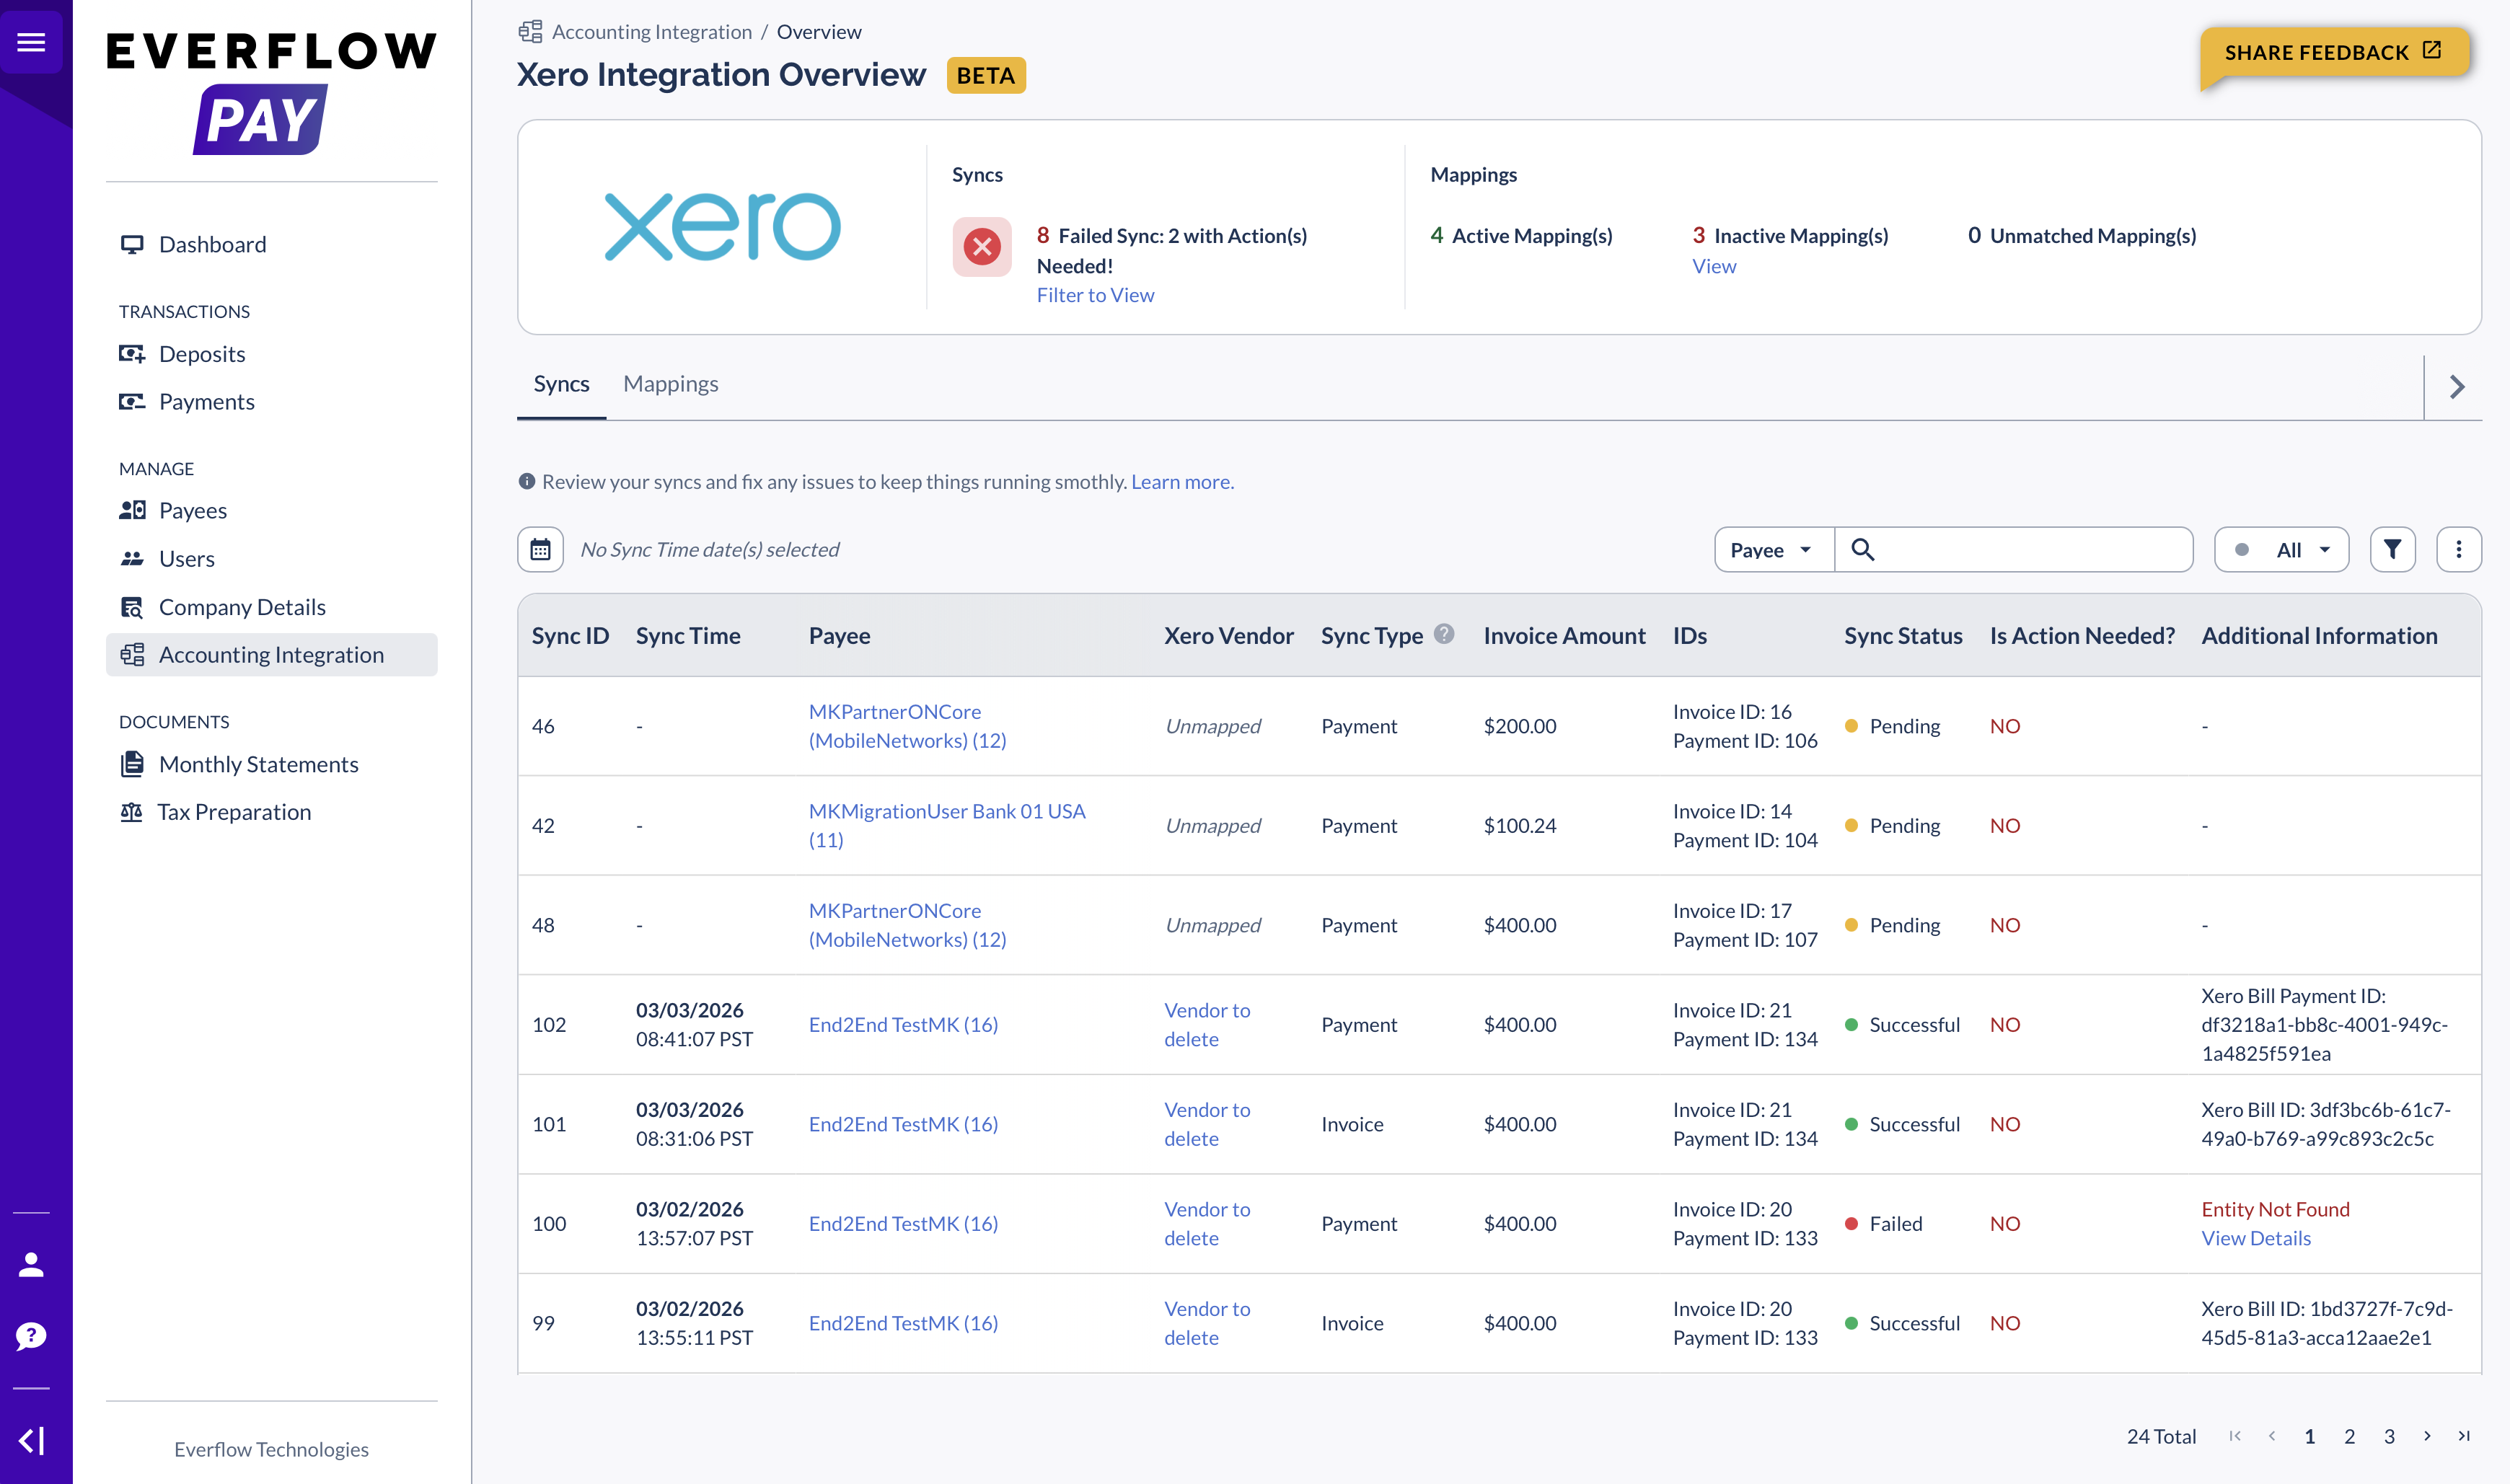The height and width of the screenshot is (1484, 2510).
Task: Click View Details for sync 100
Action: pyautogui.click(x=2255, y=1238)
